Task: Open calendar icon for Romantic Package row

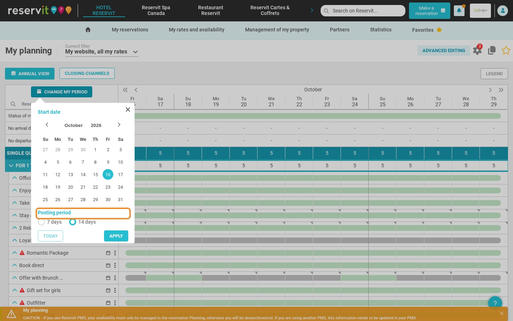Action: pos(108,253)
